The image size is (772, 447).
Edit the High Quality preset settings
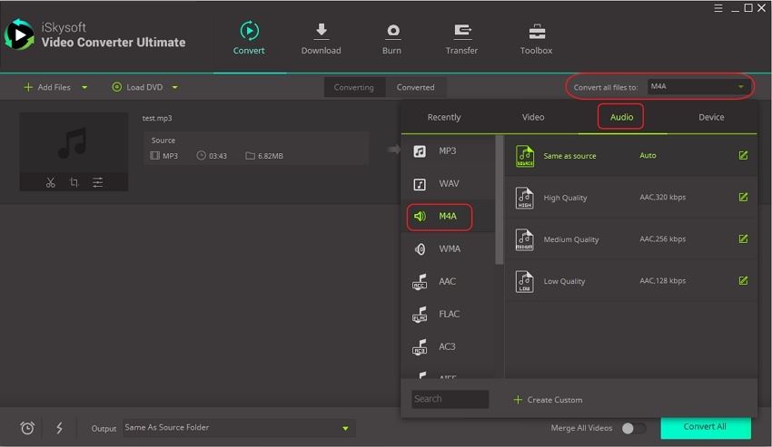point(743,198)
